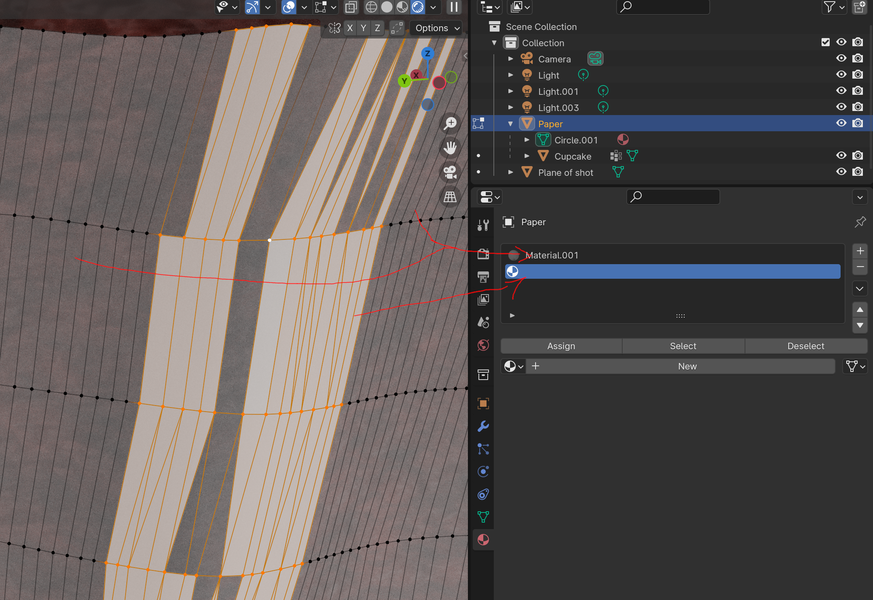Hide the Camera object in viewport
873x600 pixels.
tap(841, 58)
